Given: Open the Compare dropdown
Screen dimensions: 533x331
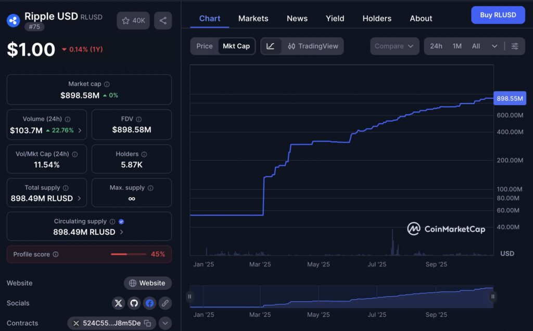Looking at the screenshot, I should [x=395, y=46].
